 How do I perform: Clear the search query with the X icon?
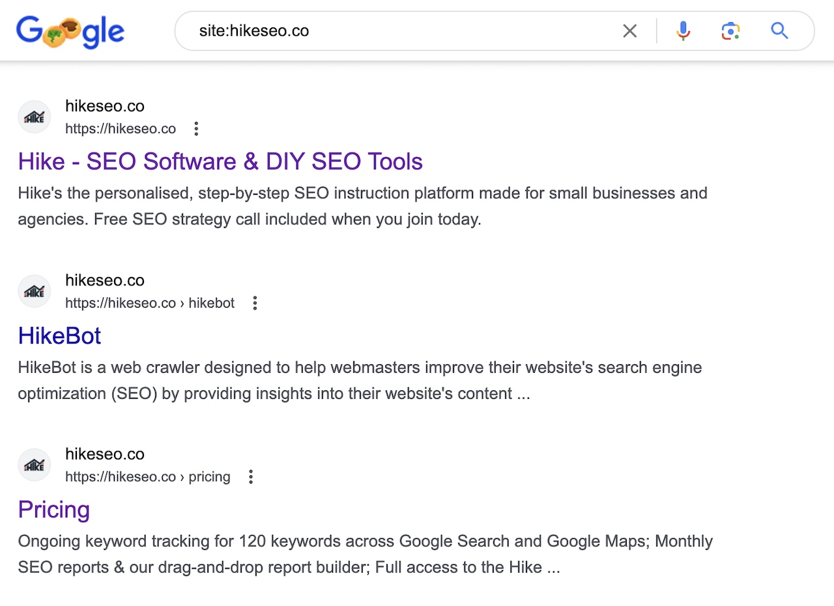coord(629,31)
